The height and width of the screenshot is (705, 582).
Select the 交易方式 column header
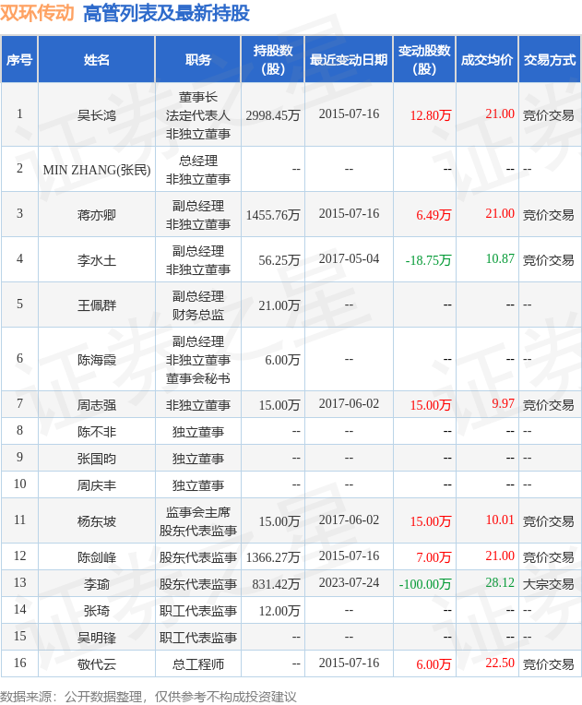click(550, 60)
